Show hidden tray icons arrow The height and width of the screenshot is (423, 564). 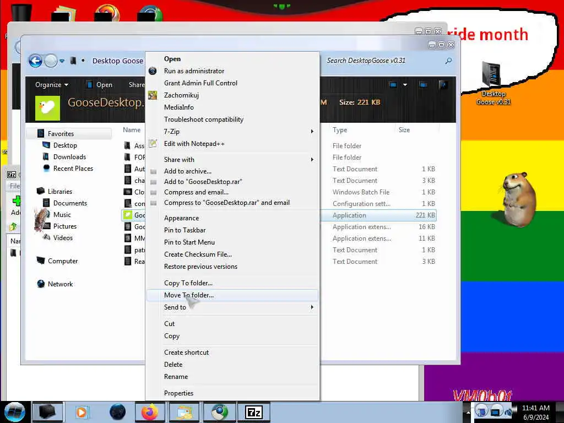coord(468,413)
